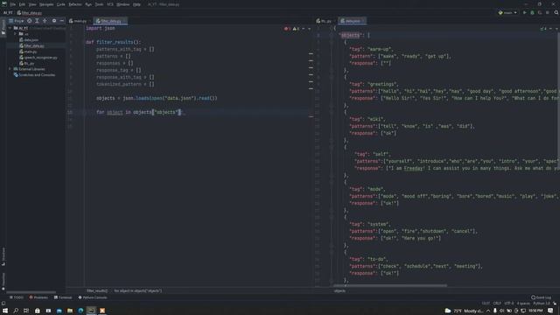Open Tools menu
This screenshot has width=560, height=315.
[99, 4]
